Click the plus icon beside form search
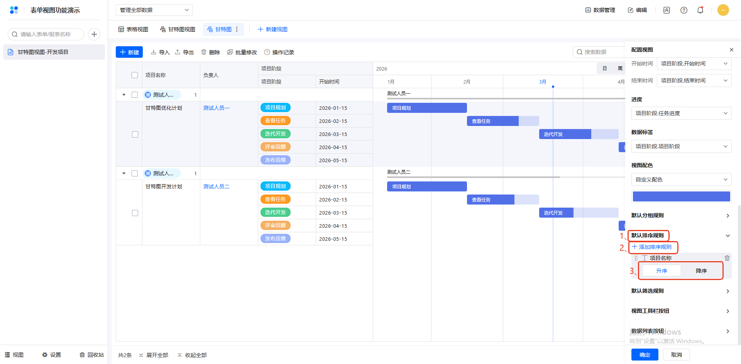 pyautogui.click(x=94, y=34)
